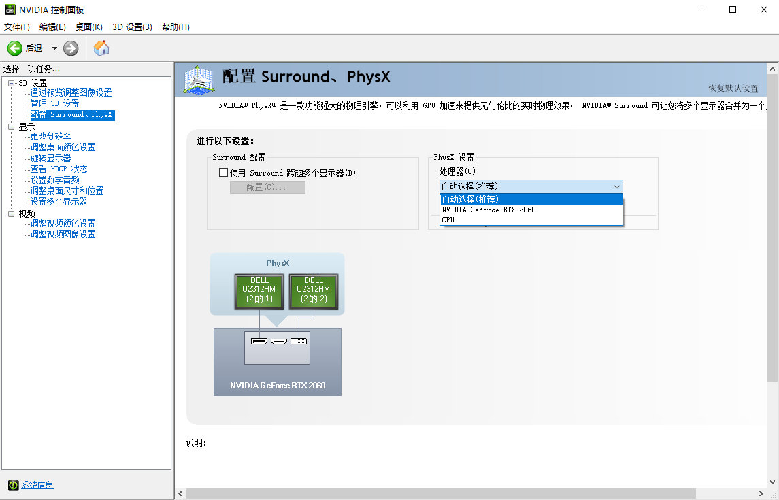Select 调整视频颜色设置 in tree
Viewport: 779px width, 500px height.
(x=63, y=223)
